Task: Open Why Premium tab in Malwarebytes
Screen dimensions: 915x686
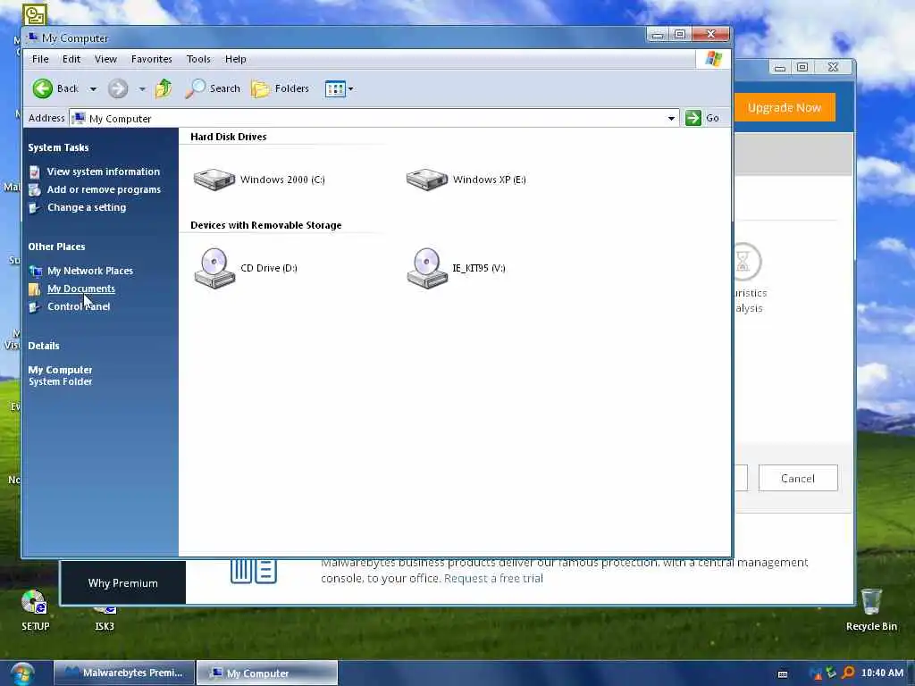Action: pos(122,582)
